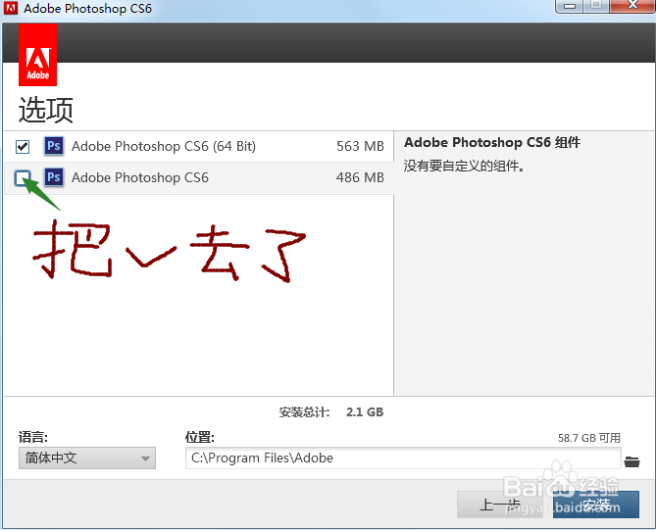Click the Adobe icon in the title bar

(x=11, y=8)
